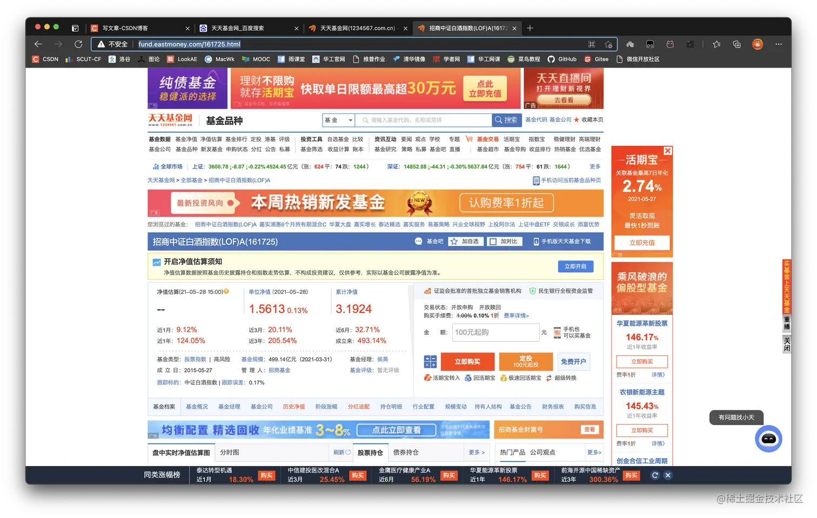The image size is (817, 518).
Task: Click the browser address bar URL
Action: 189,44
